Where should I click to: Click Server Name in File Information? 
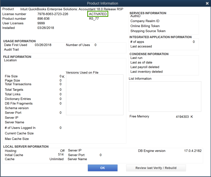click(14, 122)
